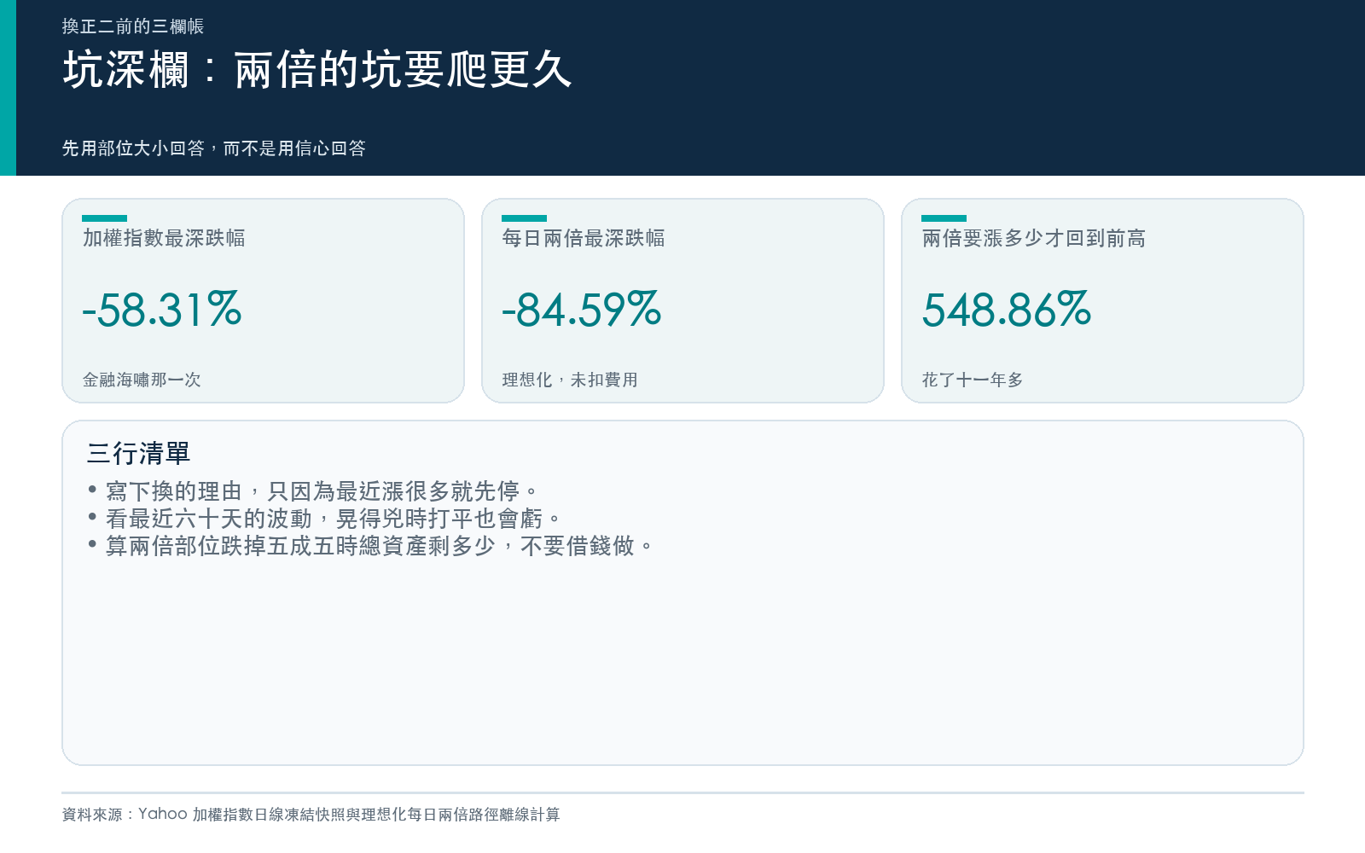Select the section label 換正二前的三欄帳
The width and height of the screenshot is (1365, 853).
133,26
